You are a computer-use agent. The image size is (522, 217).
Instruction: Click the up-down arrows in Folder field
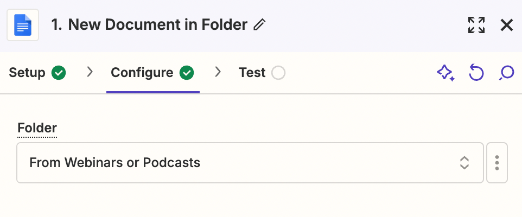click(x=464, y=163)
